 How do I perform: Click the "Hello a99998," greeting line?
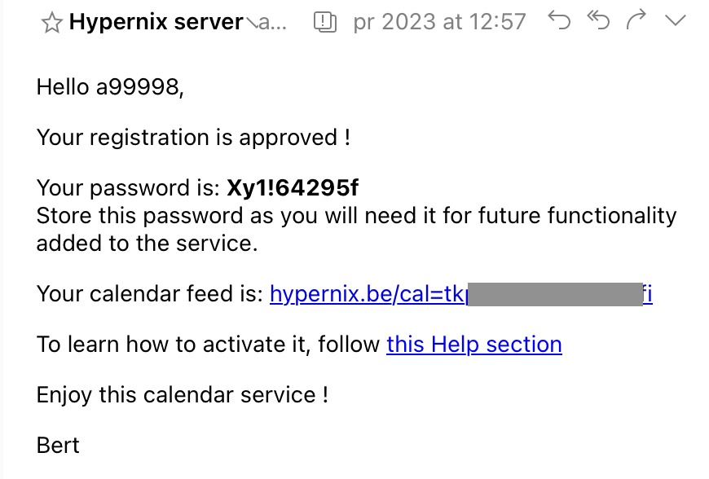[x=110, y=87]
